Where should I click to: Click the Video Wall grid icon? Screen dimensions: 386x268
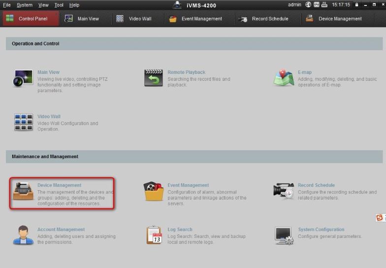(24, 122)
